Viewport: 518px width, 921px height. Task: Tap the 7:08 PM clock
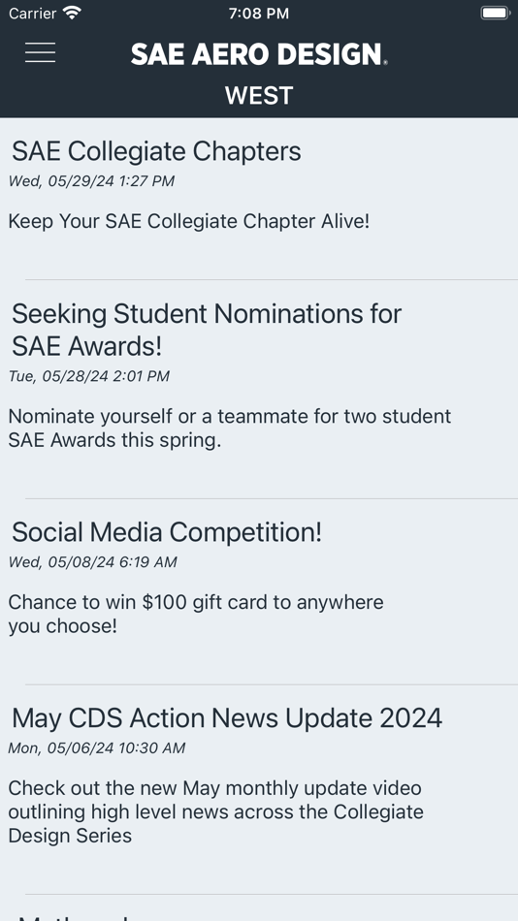point(259,14)
